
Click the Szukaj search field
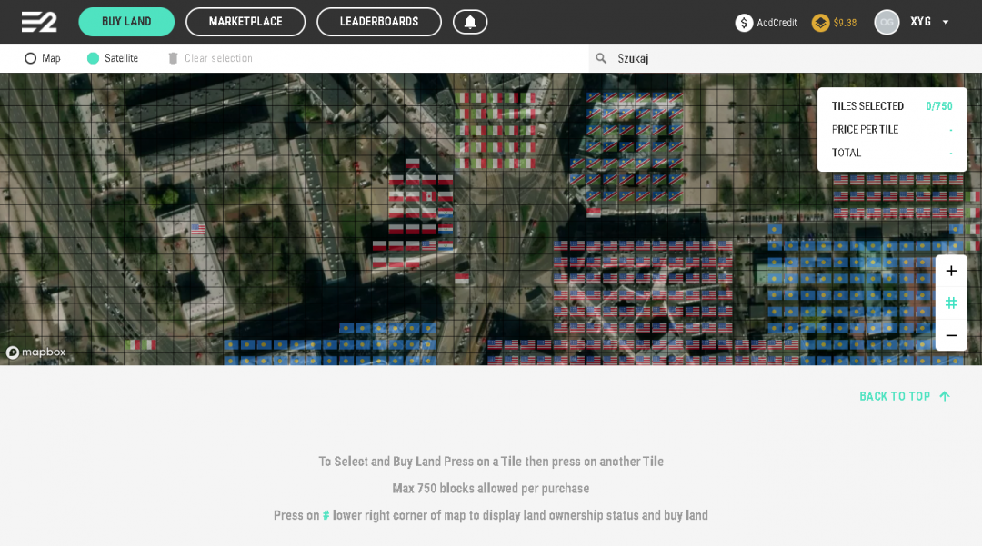(782, 58)
